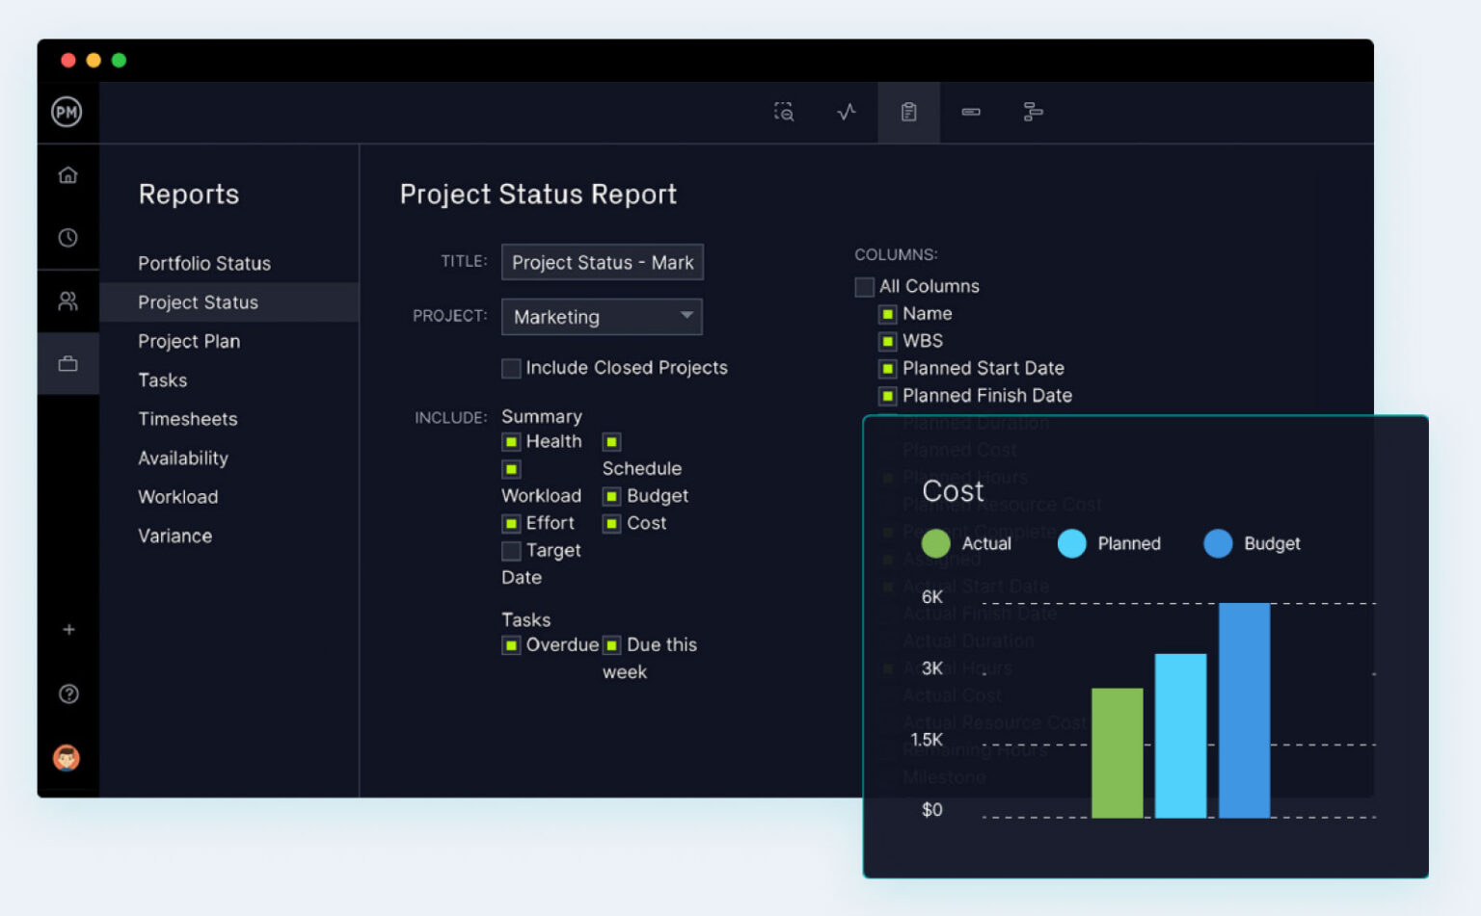Open the activity graph icon in the toolbar
The image size is (1481, 916).
[x=846, y=112]
